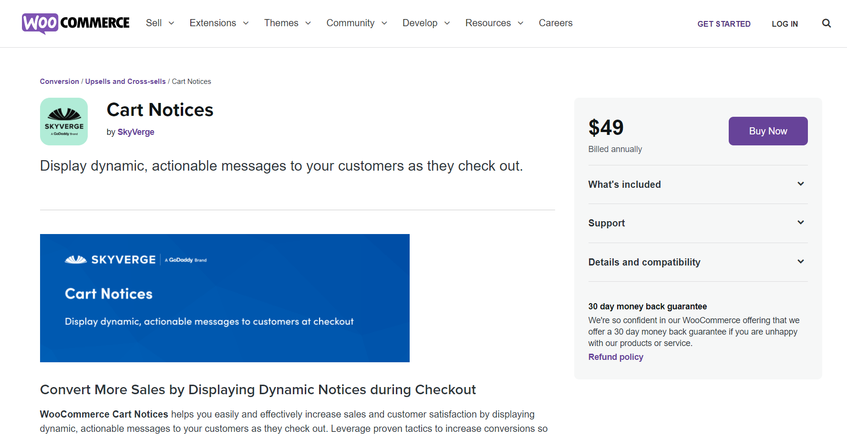Open the Develop menu

[426, 23]
